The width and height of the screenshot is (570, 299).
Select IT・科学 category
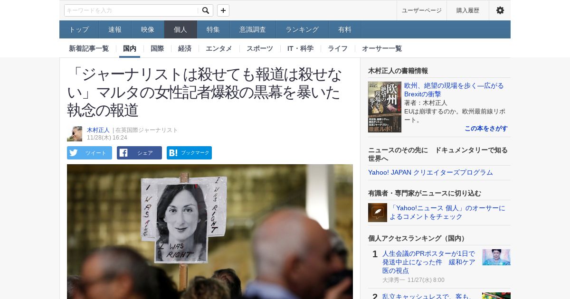coord(300,48)
